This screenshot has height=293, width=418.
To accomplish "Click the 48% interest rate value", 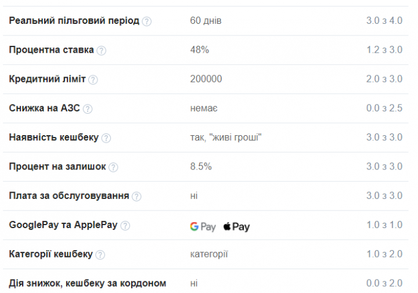I will 200,50.
